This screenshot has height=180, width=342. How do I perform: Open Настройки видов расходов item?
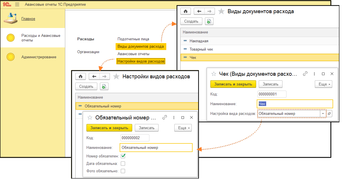pos(141,61)
